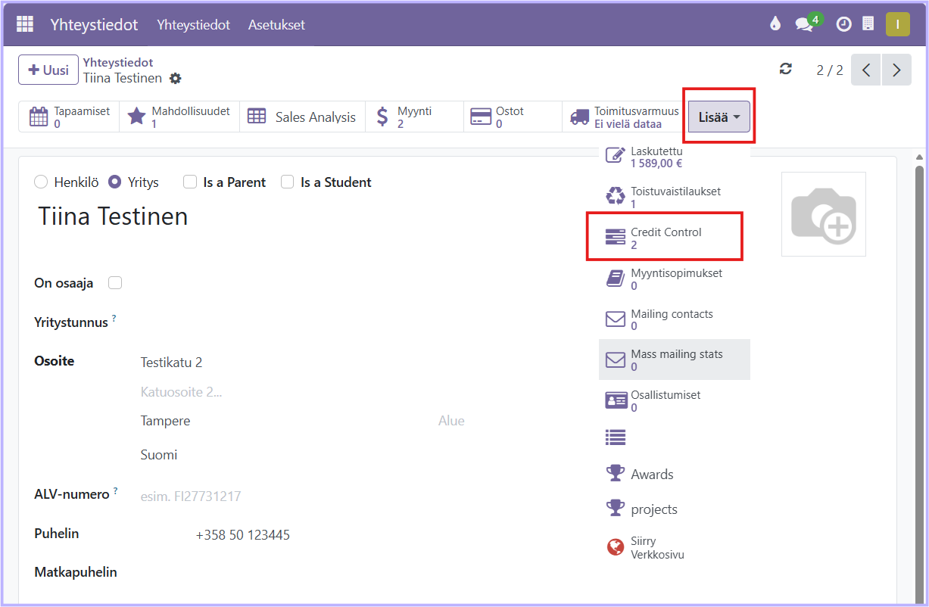Screen dimensions: 929x607
Task: Open the water drop icon in header
Action: coord(775,24)
